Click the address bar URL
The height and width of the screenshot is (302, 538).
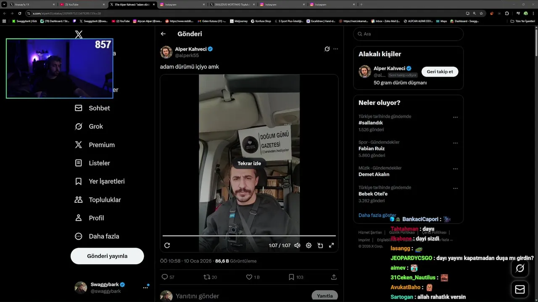point(67,13)
